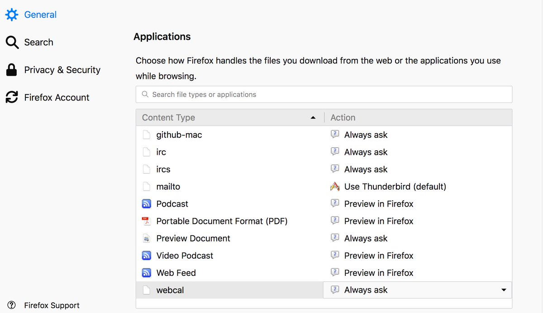Click Always ask for ircs
The width and height of the screenshot is (543, 313).
click(366, 169)
